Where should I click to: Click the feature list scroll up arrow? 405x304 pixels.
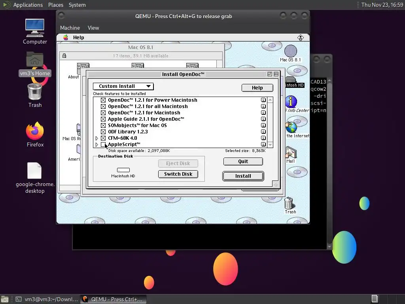(x=270, y=100)
